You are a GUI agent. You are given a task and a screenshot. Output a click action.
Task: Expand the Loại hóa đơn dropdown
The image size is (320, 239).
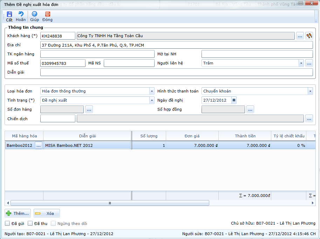[152, 91]
